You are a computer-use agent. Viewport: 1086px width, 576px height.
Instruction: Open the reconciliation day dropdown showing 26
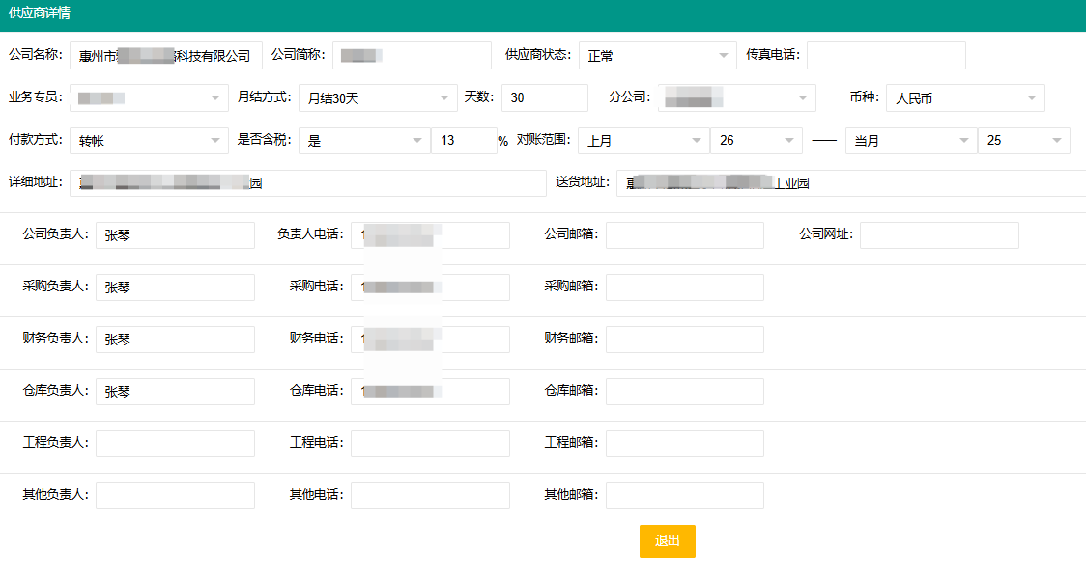point(757,140)
